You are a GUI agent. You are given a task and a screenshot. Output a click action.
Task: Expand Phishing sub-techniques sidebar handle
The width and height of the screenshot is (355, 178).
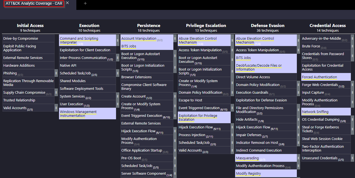56,73
